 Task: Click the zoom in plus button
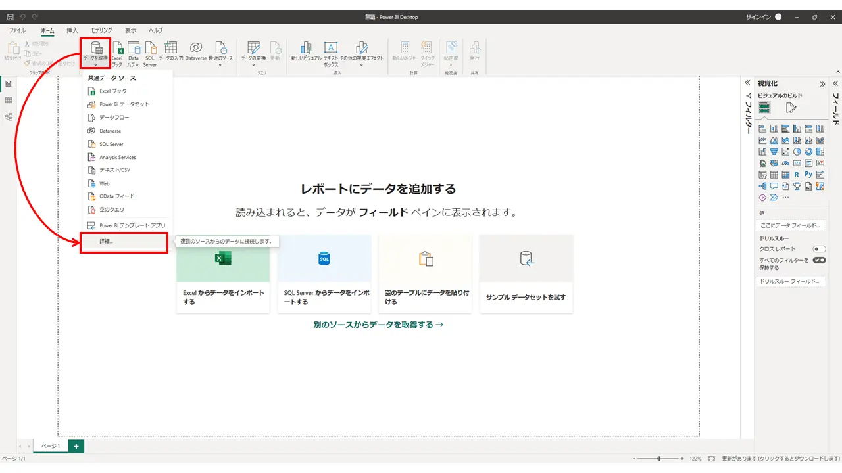[x=682, y=458]
